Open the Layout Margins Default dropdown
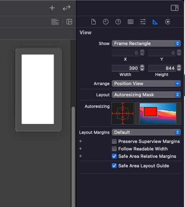Viewport: 185px width, 207px height. pos(146,132)
